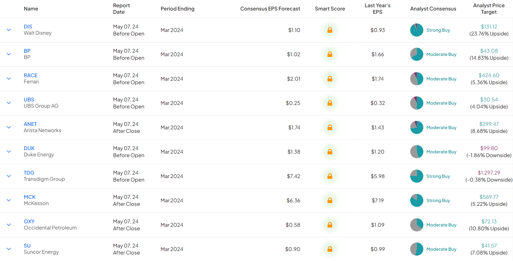Expand the BP row chevron
This screenshot has width=513, height=261.
pos(9,54)
